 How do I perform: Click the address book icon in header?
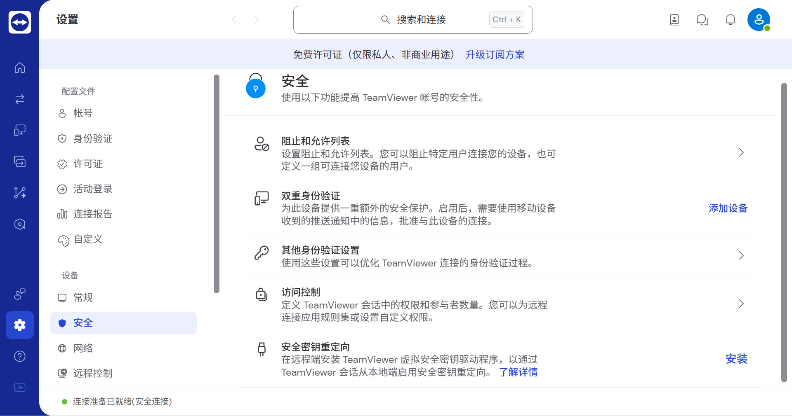674,19
